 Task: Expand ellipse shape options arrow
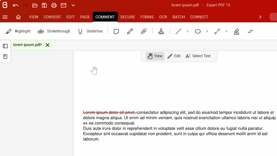pyautogui.click(x=207, y=31)
